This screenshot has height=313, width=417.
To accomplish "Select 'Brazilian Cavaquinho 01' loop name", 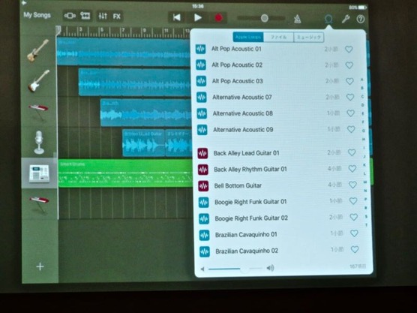I will tap(246, 235).
